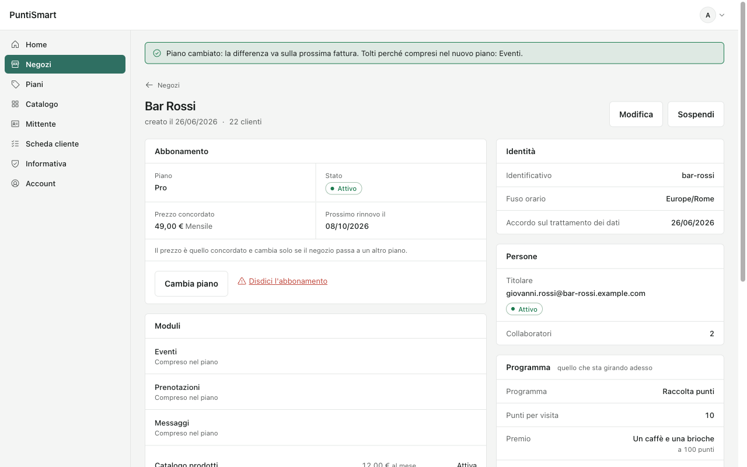The width and height of the screenshot is (747, 467).
Task: Click the Attivo badge in Abbonamento
Action: [x=344, y=189]
